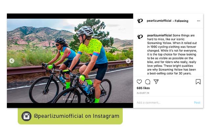Open comments via the speech bubble icon

point(148,82)
